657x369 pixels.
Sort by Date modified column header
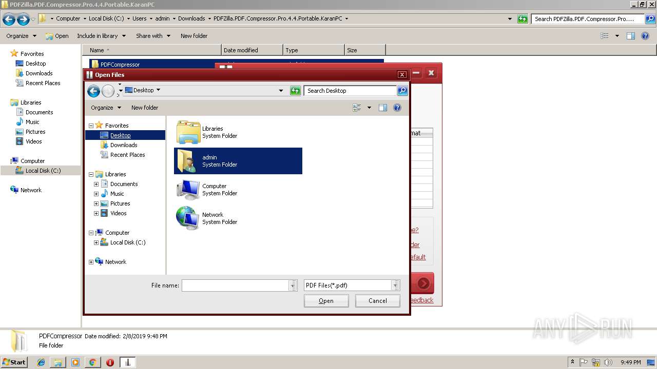[x=252, y=50]
